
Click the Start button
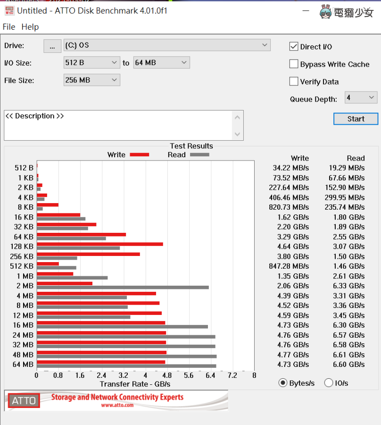click(356, 119)
